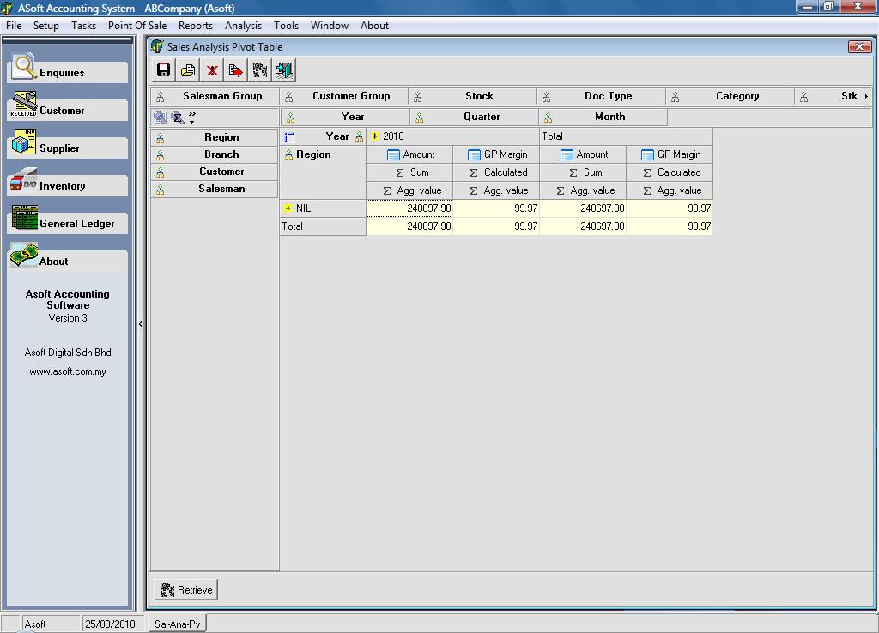The height and width of the screenshot is (633, 879).
Task: Expand the NIL region row
Action: pyautogui.click(x=288, y=208)
